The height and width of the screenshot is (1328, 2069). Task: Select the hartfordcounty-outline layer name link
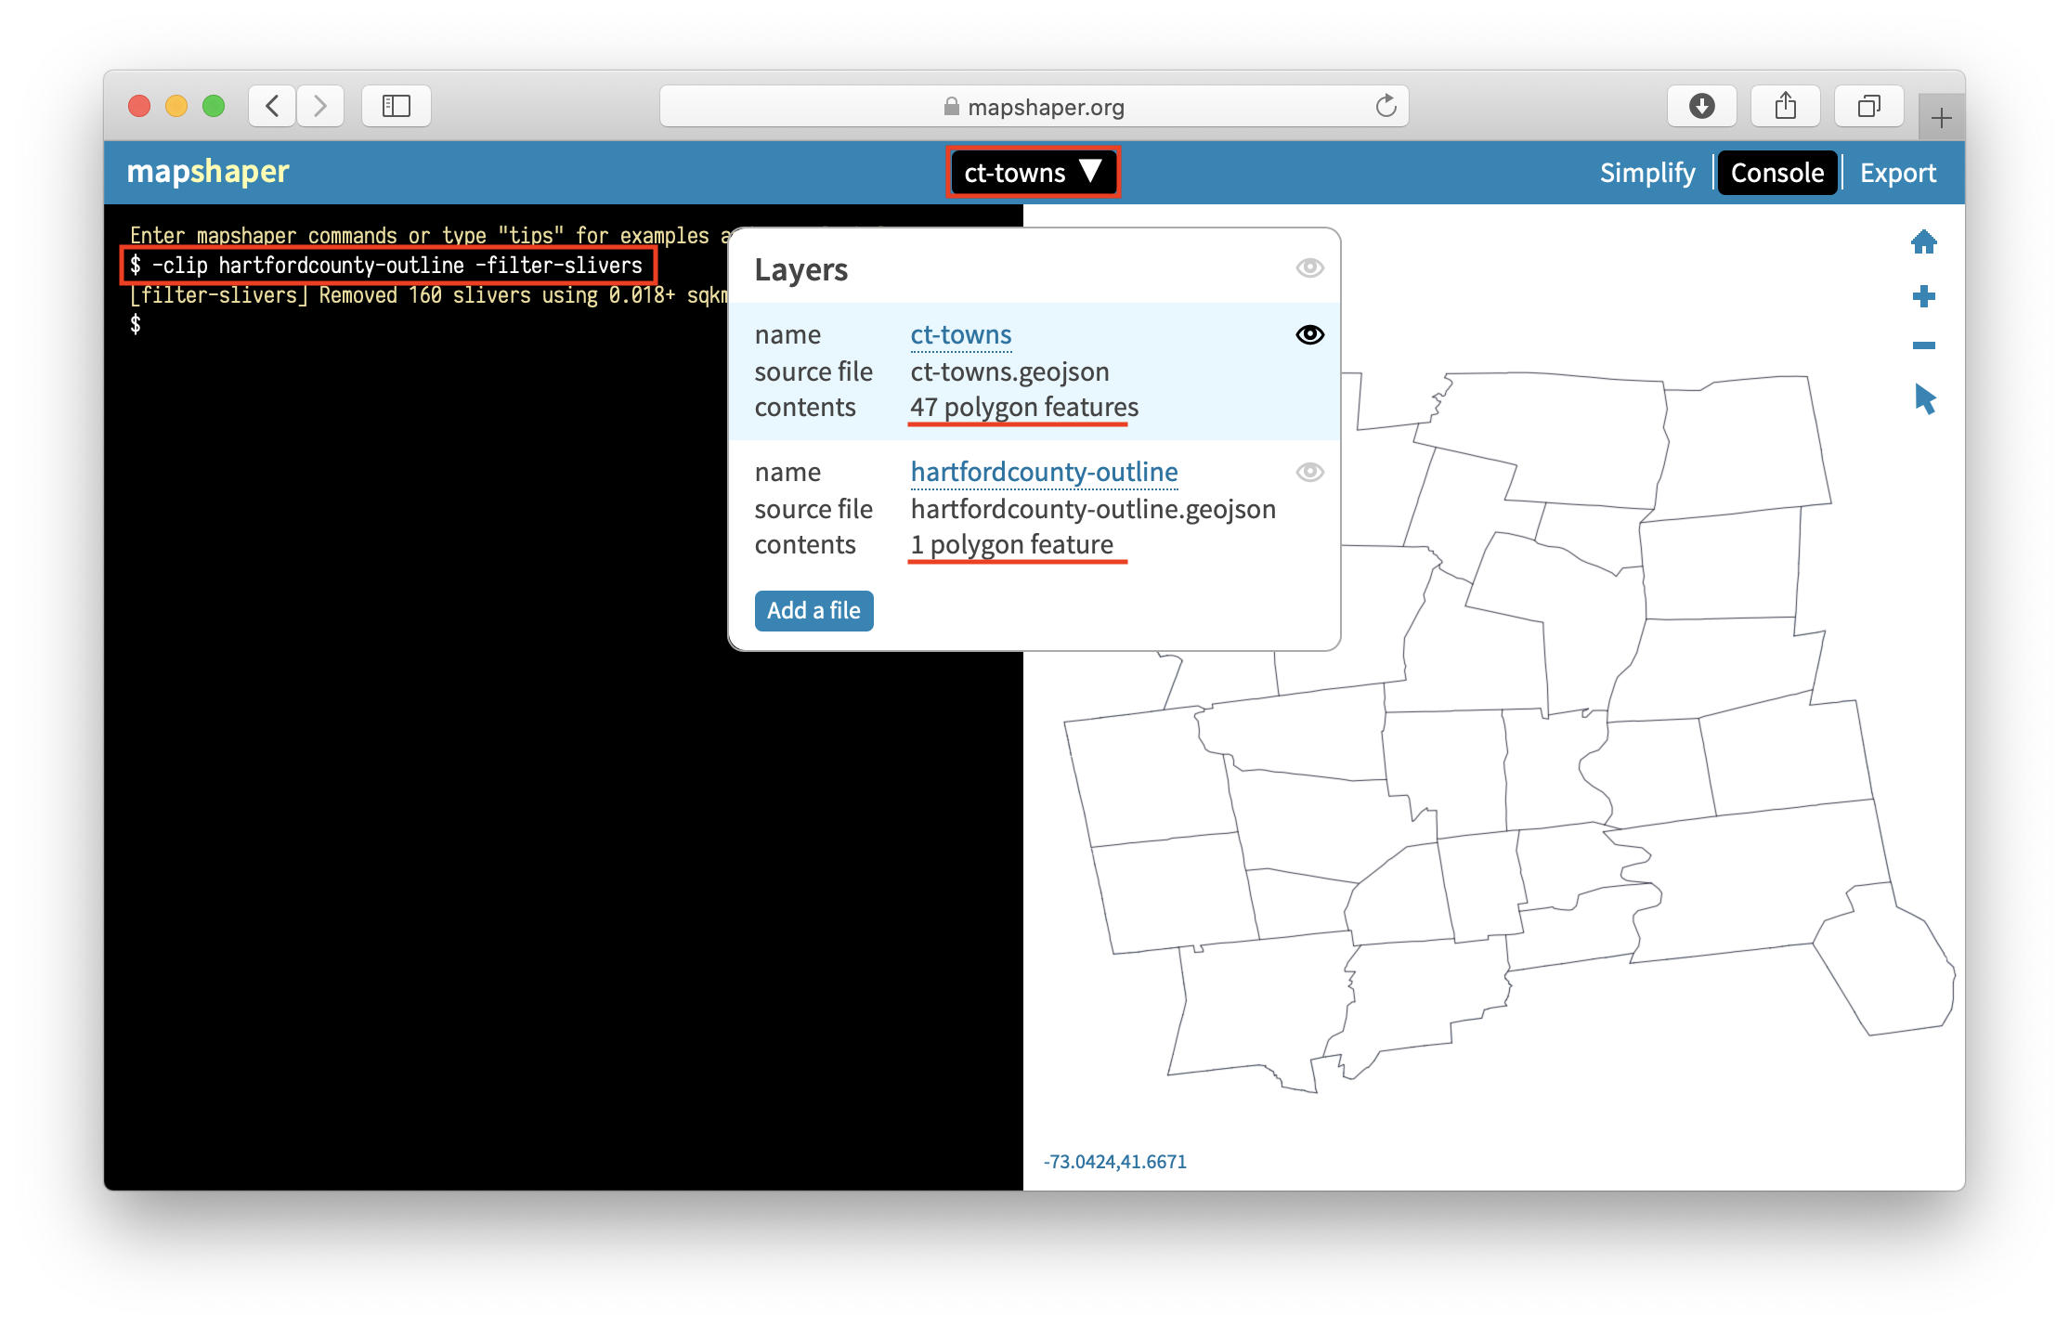1044,473
